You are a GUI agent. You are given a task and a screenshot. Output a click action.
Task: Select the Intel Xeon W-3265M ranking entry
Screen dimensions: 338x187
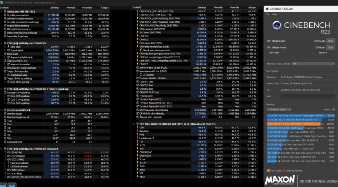coord(301,120)
